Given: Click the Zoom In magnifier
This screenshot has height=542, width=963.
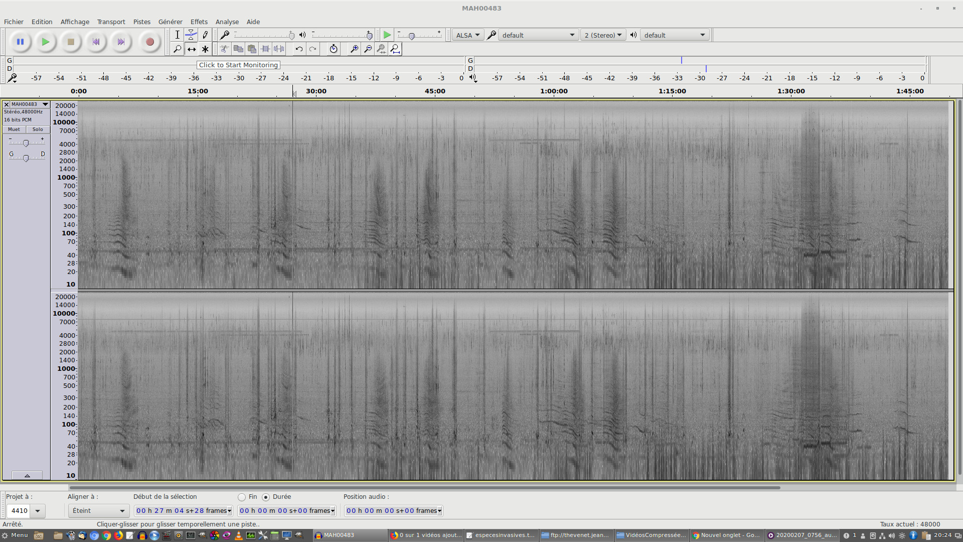Looking at the screenshot, I should pos(354,49).
